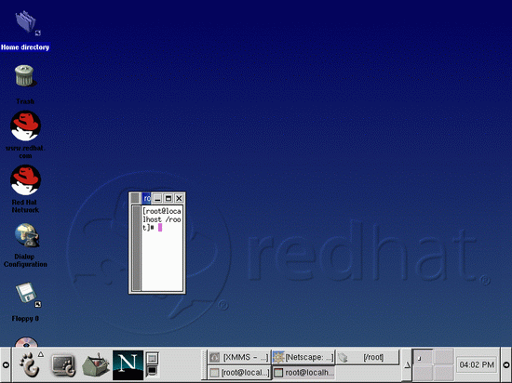
Task: Maximize the terminal window
Action: click(168, 198)
